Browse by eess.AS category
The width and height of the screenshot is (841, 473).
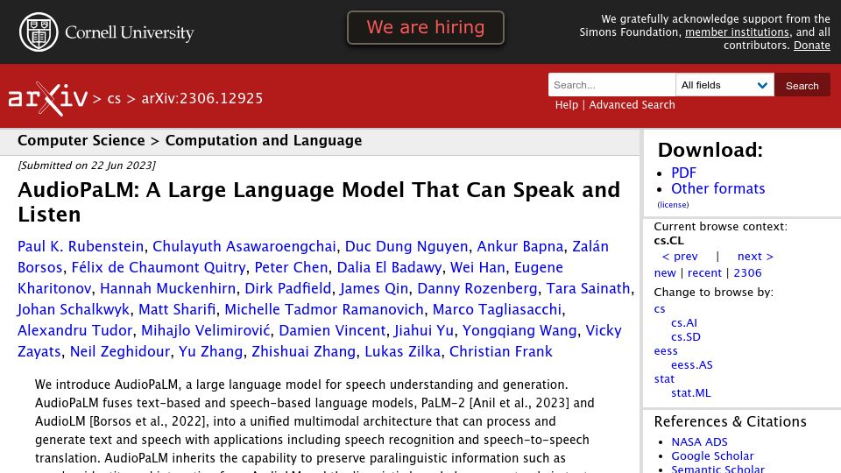(692, 364)
